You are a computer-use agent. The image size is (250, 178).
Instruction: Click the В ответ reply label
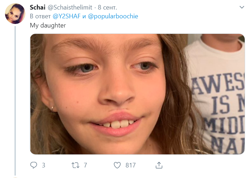point(40,16)
